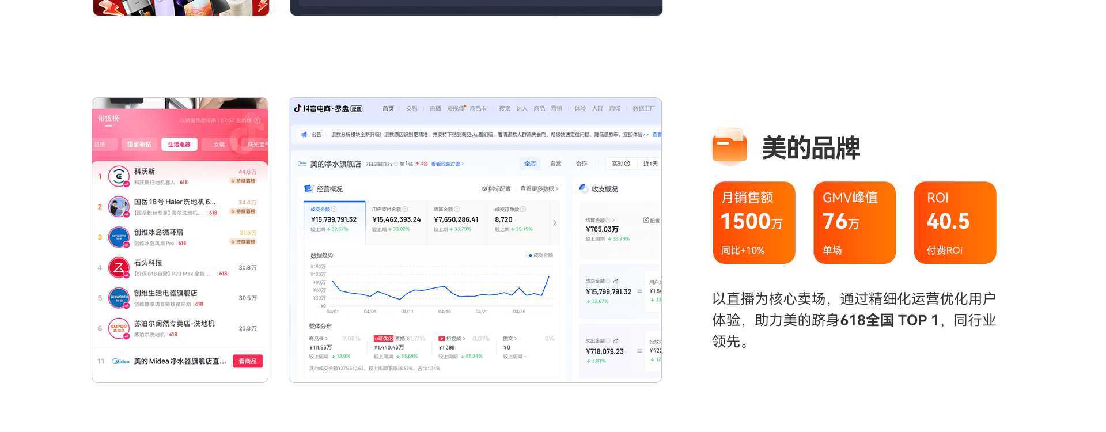Open the 国岳 18号 Haier avatar

pyautogui.click(x=119, y=207)
